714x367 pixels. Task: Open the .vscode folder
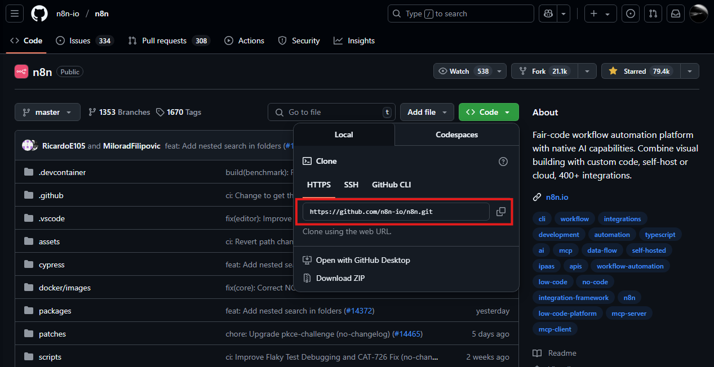tap(52, 218)
